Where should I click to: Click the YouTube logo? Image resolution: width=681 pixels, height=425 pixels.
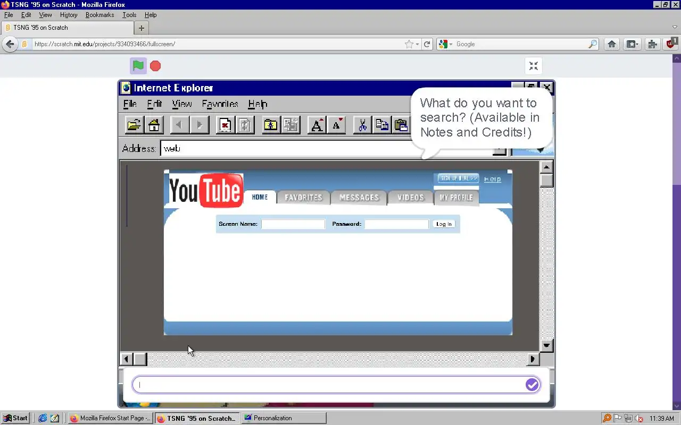tap(206, 190)
